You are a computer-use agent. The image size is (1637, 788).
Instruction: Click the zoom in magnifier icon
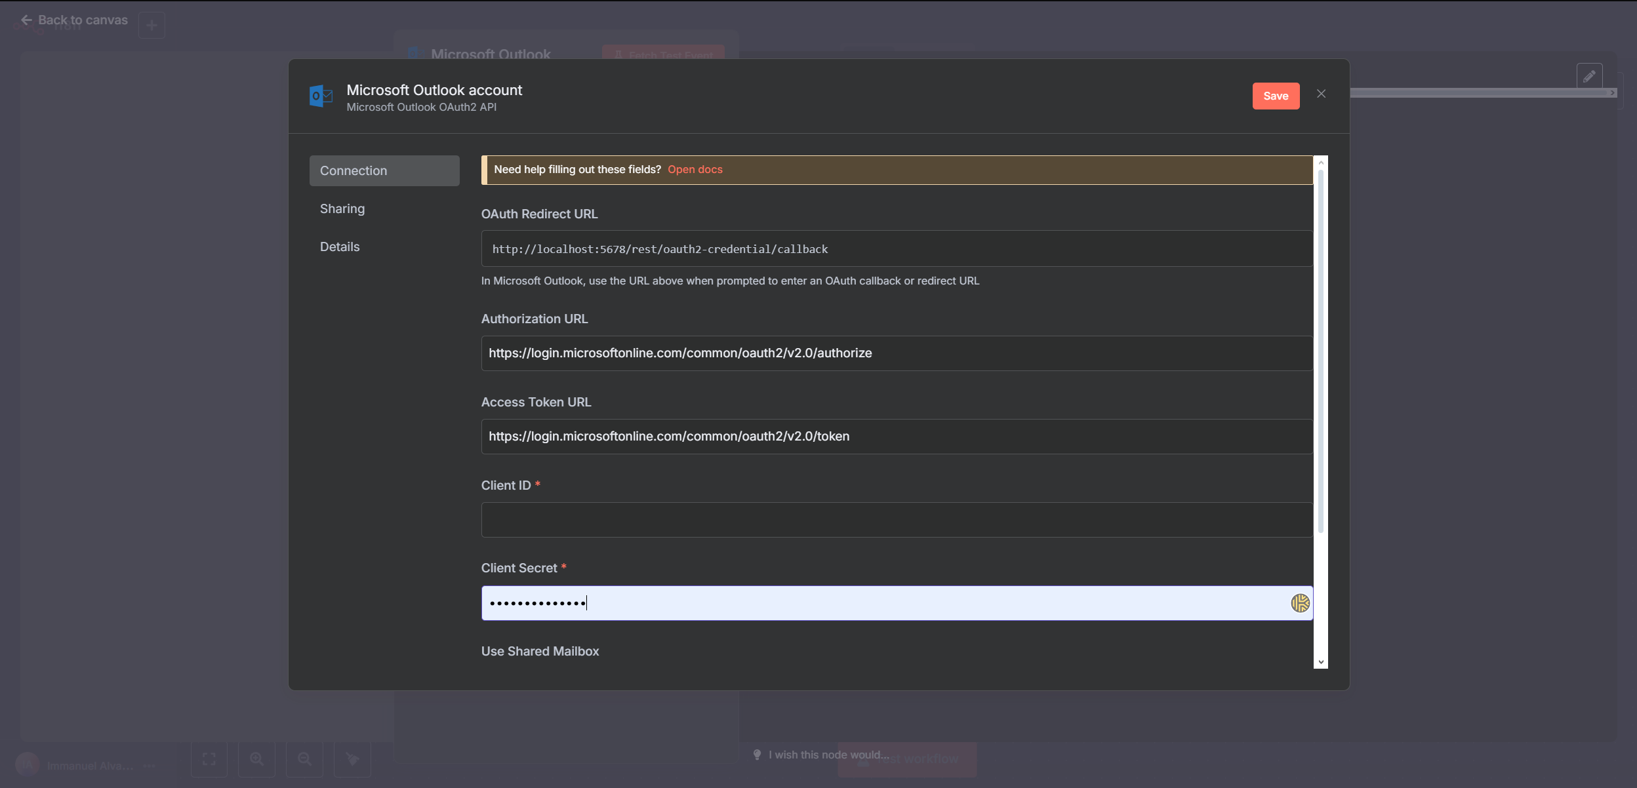[256, 759]
